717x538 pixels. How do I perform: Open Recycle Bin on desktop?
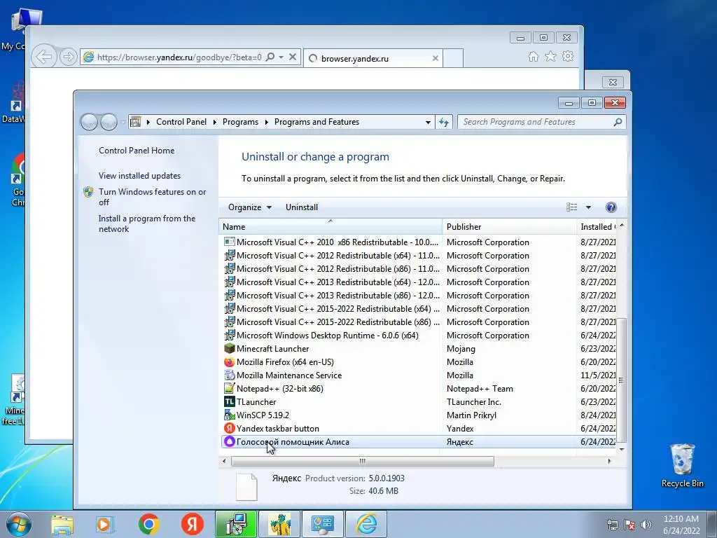(x=682, y=464)
